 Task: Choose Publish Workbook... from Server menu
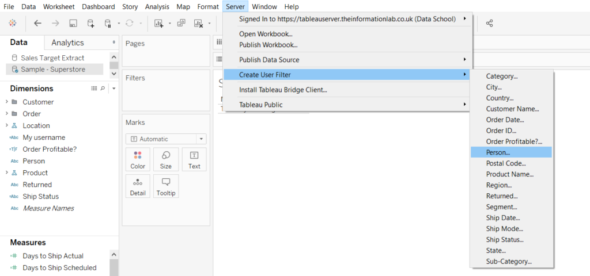[268, 45]
